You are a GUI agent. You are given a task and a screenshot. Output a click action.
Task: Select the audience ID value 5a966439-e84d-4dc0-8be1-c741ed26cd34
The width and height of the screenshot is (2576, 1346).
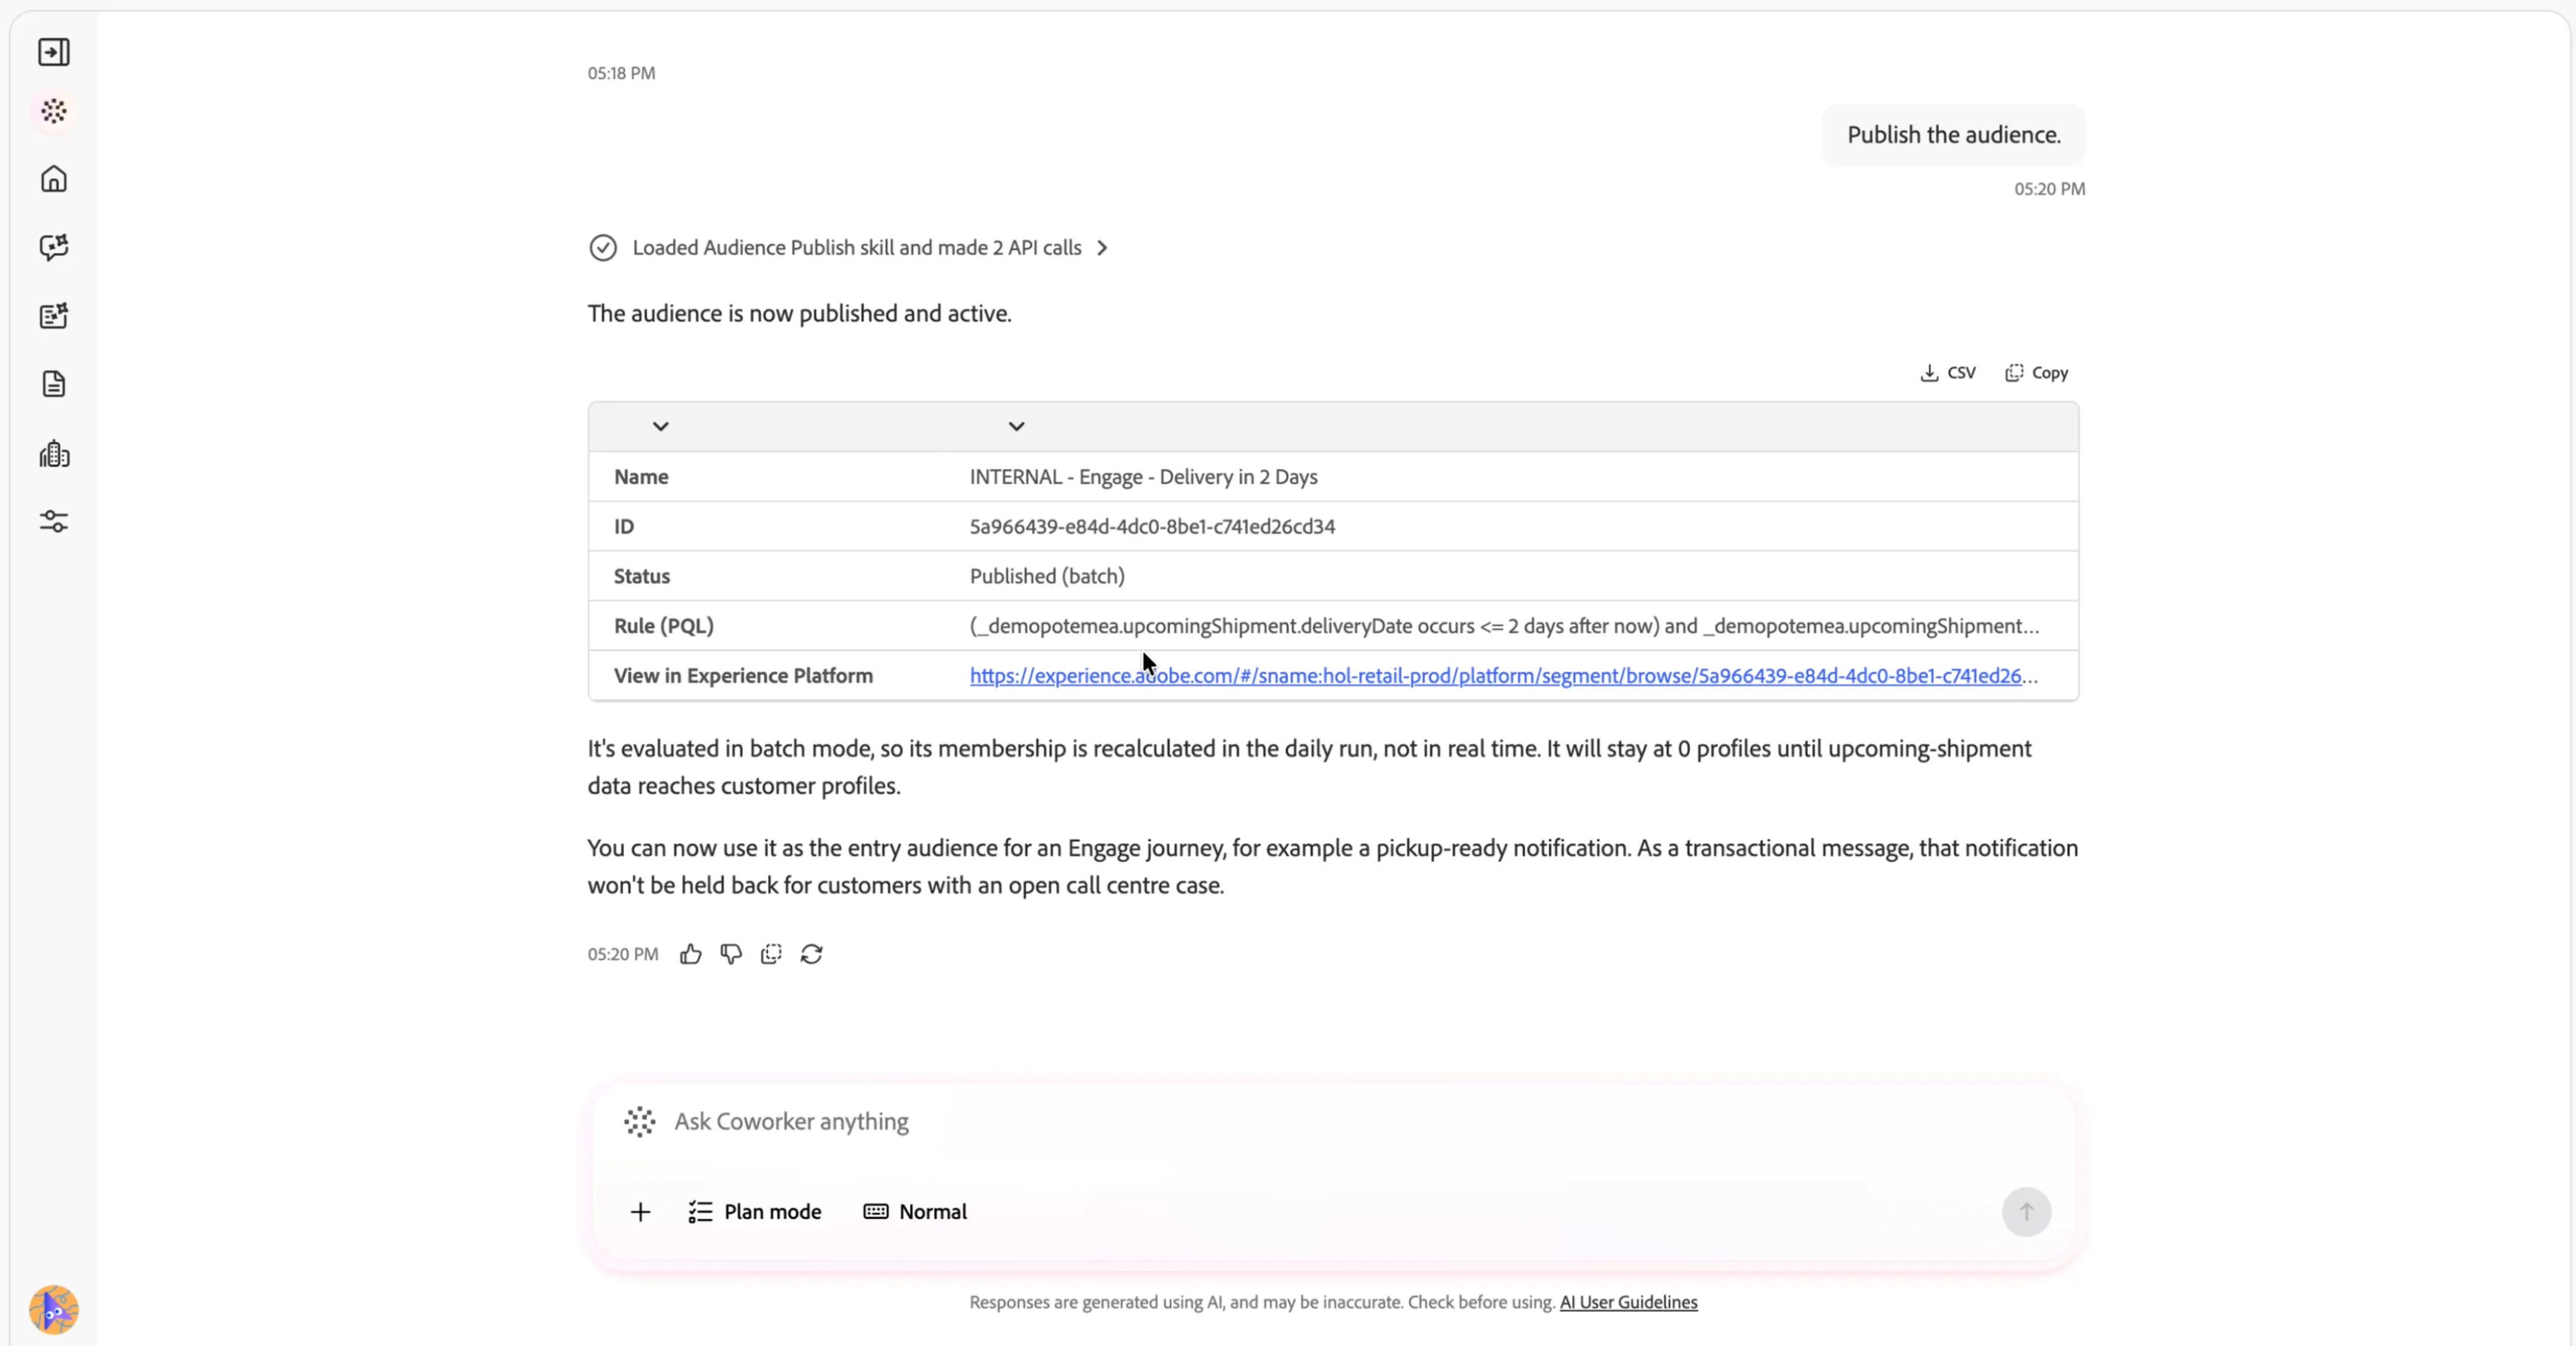1152,527
